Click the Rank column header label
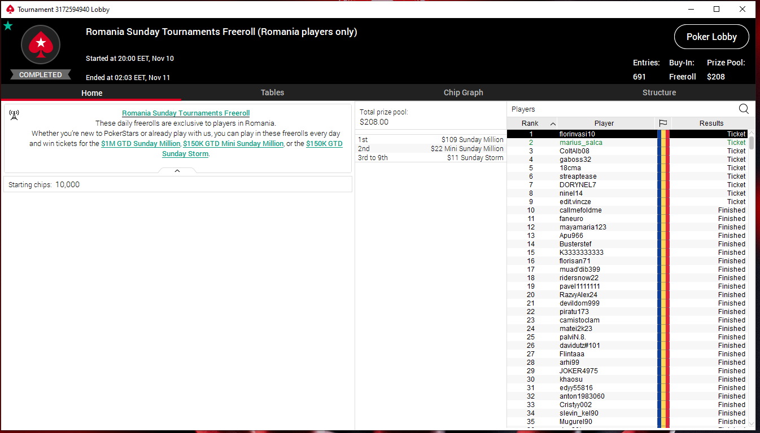 [x=530, y=123]
